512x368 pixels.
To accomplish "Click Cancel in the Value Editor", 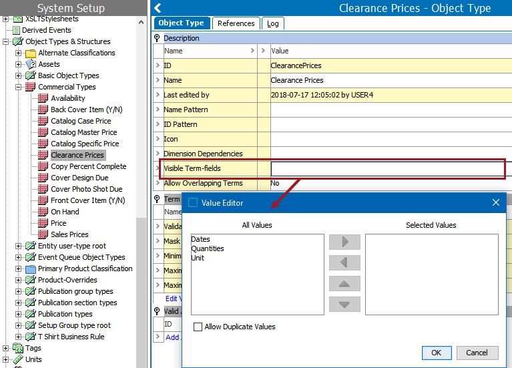I will pos(477,353).
